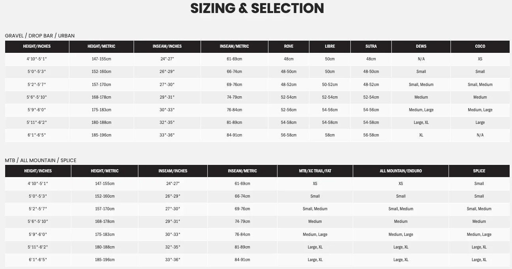Click the COCO column header
512x269 pixels.
[480, 47]
